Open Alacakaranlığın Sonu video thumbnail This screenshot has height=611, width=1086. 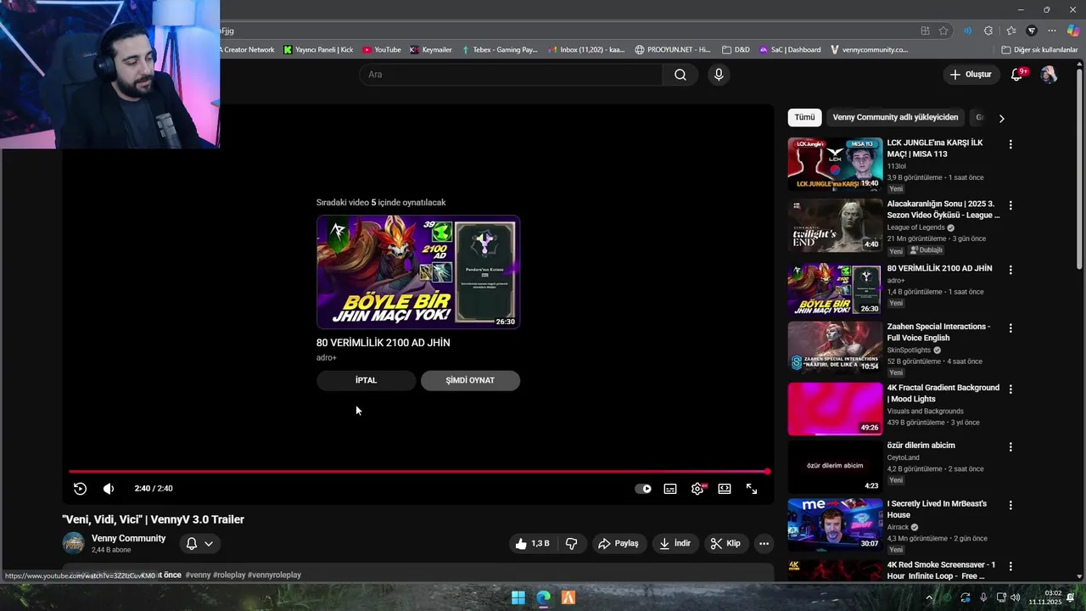coord(835,226)
